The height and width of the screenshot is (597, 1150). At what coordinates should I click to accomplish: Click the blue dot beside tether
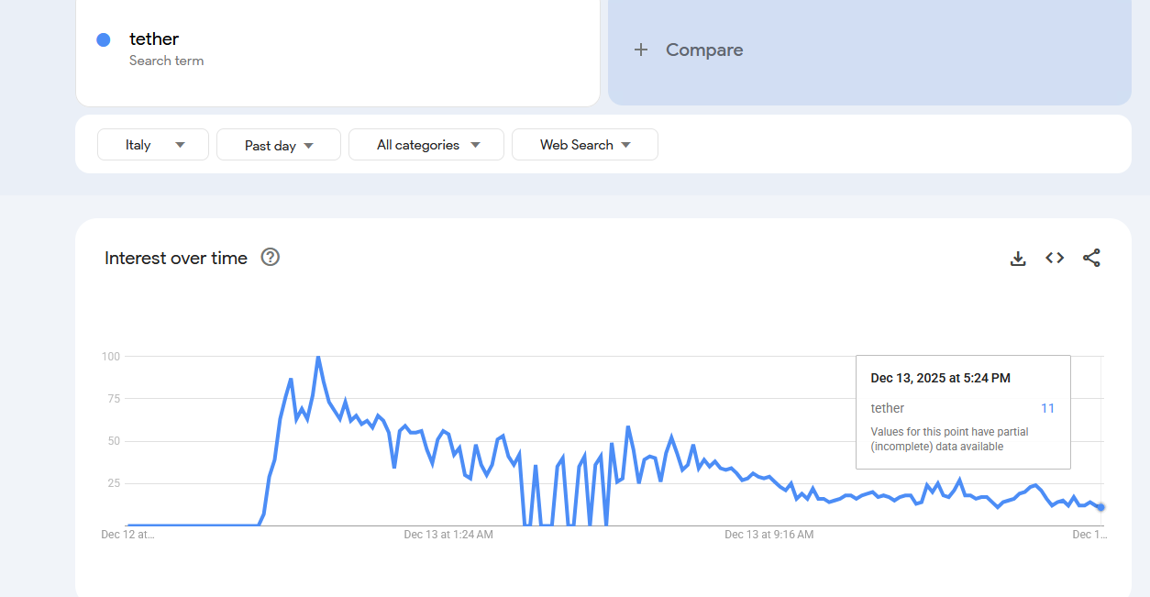point(104,39)
